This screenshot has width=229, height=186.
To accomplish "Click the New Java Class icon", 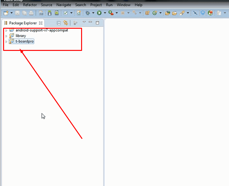I will pyautogui.click(x=155, y=13).
